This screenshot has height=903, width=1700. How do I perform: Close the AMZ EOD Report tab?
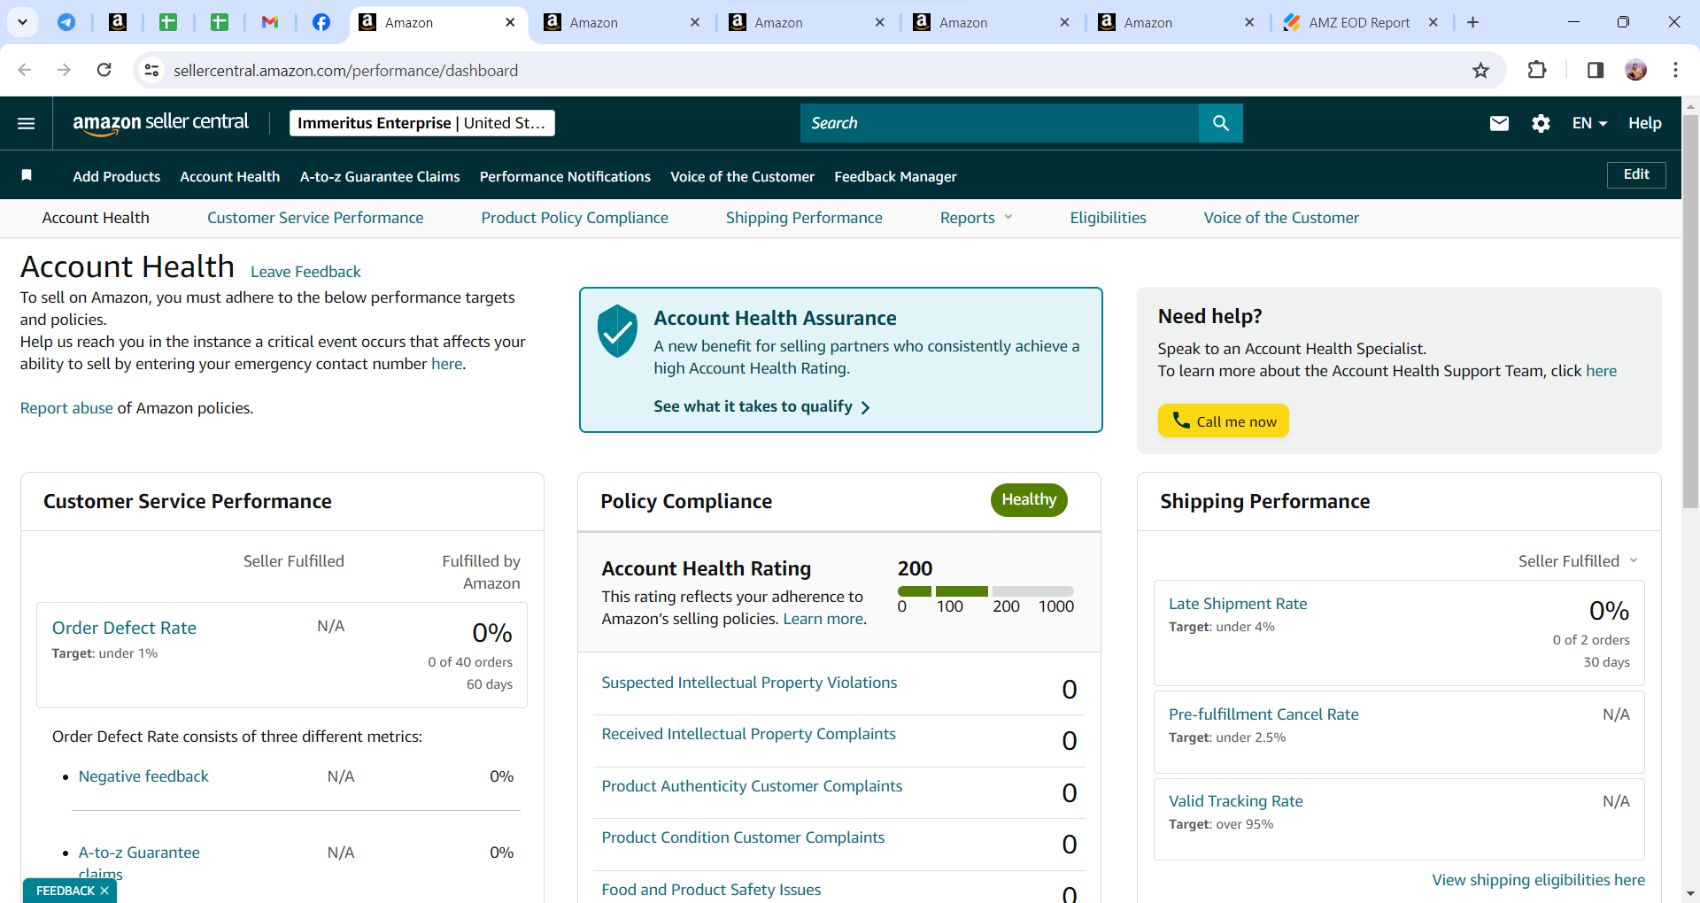click(x=1433, y=22)
